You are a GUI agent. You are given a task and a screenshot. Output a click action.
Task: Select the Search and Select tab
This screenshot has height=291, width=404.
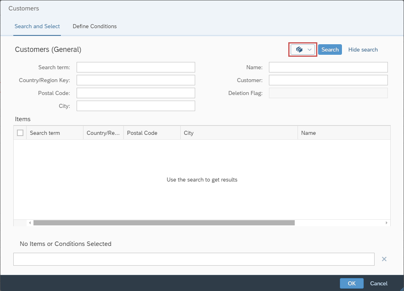(x=37, y=27)
